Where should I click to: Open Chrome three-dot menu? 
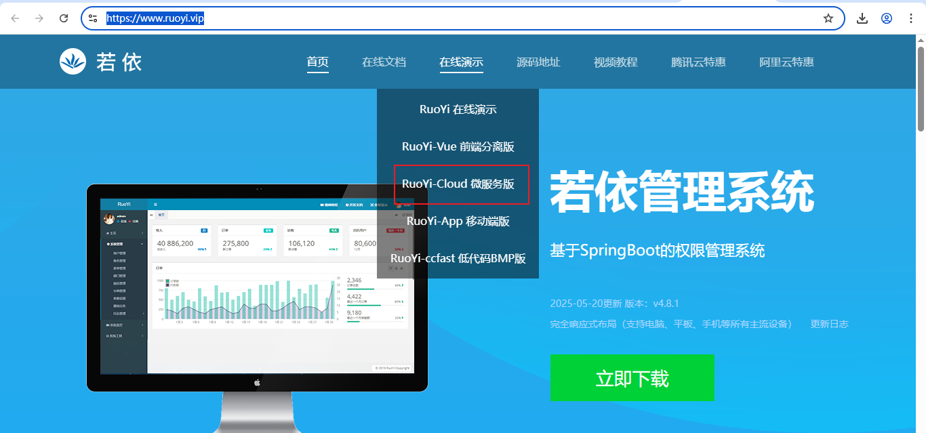(x=911, y=18)
